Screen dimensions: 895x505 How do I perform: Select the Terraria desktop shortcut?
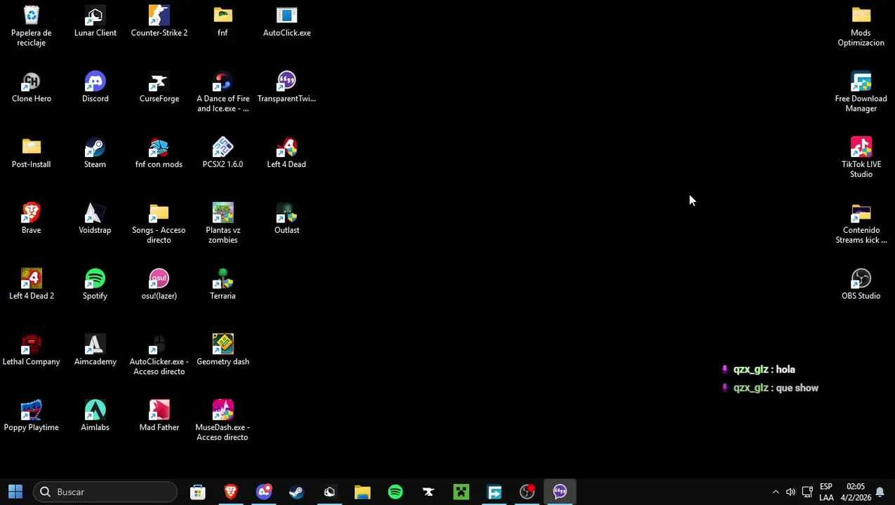click(x=223, y=285)
